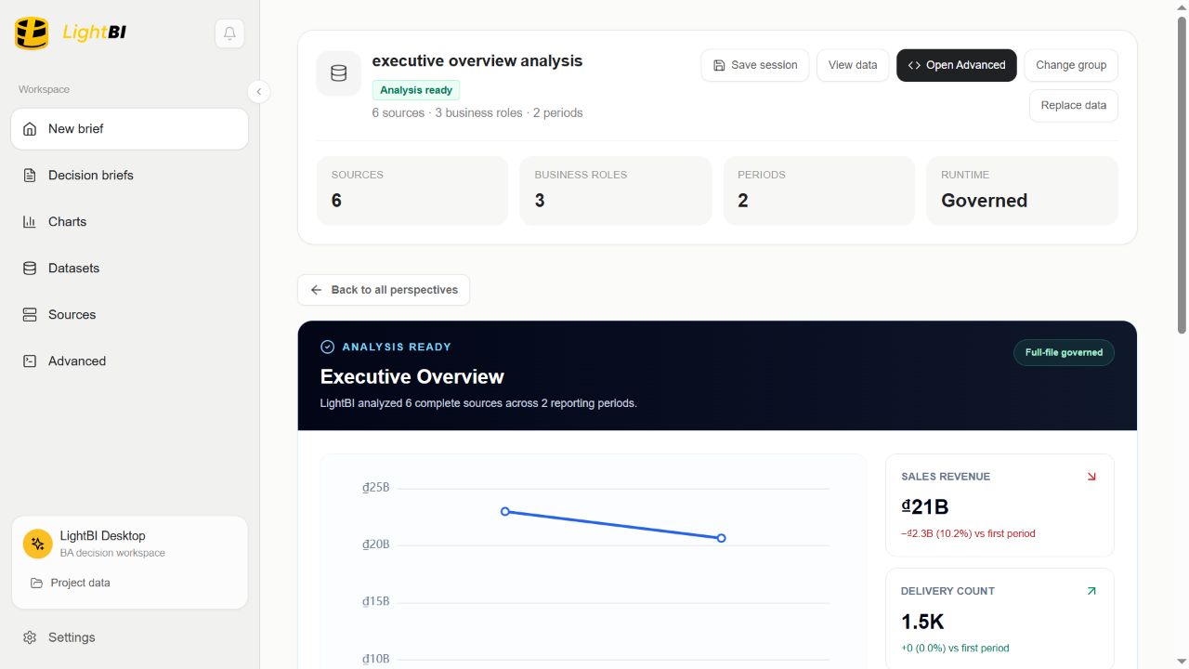The height and width of the screenshot is (669, 1189).
Task: Click the Datasets database icon
Action: click(x=30, y=269)
